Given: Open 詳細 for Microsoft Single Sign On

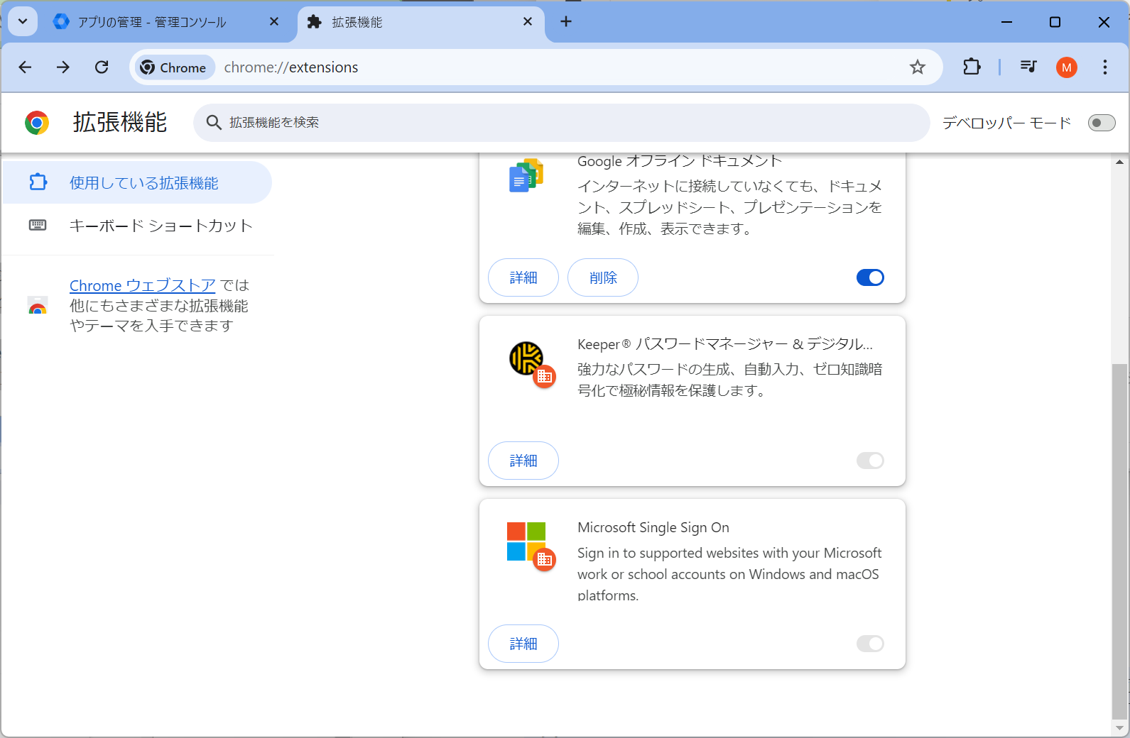Looking at the screenshot, I should (523, 644).
